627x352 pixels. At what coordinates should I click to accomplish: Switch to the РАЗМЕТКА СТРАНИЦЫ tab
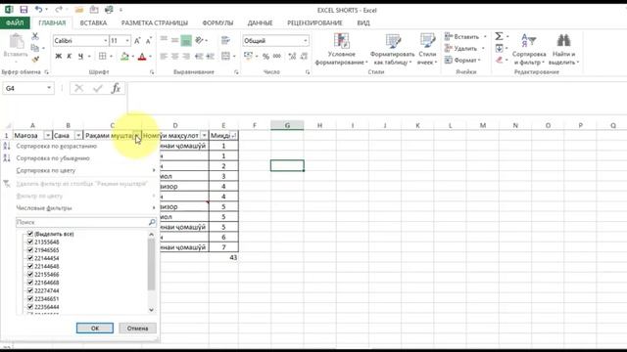pyautogui.click(x=155, y=22)
